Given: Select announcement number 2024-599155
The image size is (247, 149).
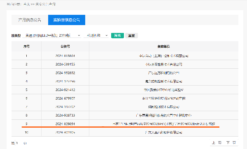Looking at the screenshot, I should click(x=65, y=64).
